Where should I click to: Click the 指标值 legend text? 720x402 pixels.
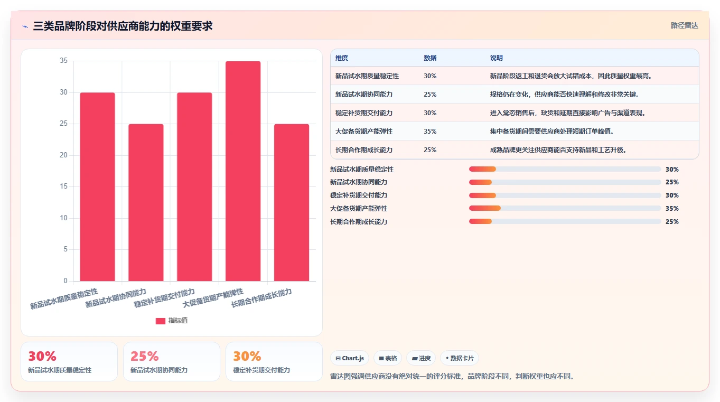point(178,321)
